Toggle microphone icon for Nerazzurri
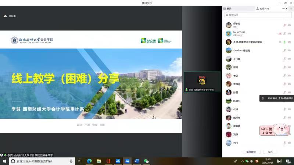294x165 pixels. click(x=284, y=33)
